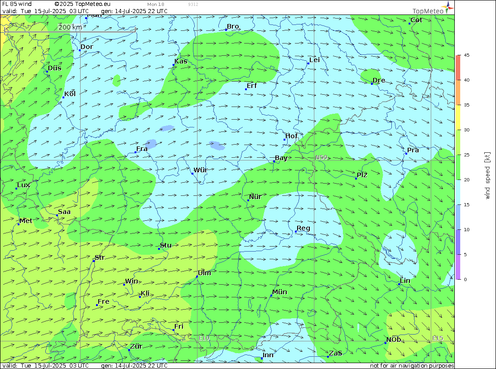Click the 'not for air navigation purposes' notice

click(x=412, y=365)
